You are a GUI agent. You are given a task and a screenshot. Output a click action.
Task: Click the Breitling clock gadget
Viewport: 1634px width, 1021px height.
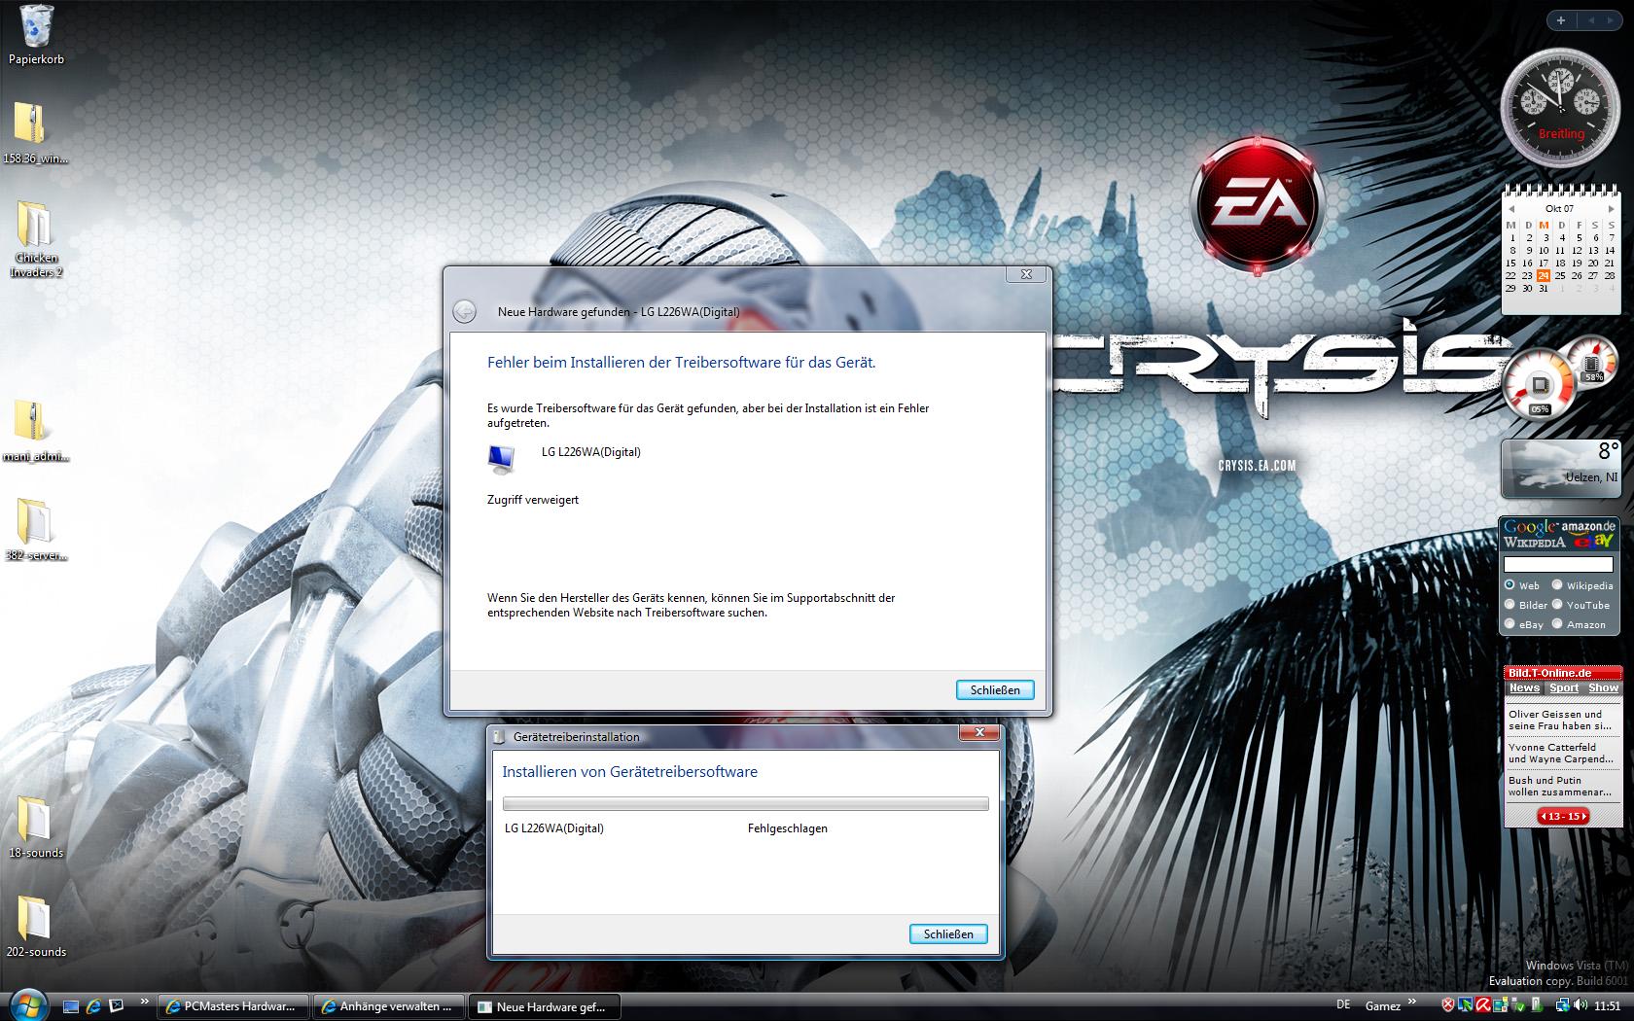[1560, 107]
